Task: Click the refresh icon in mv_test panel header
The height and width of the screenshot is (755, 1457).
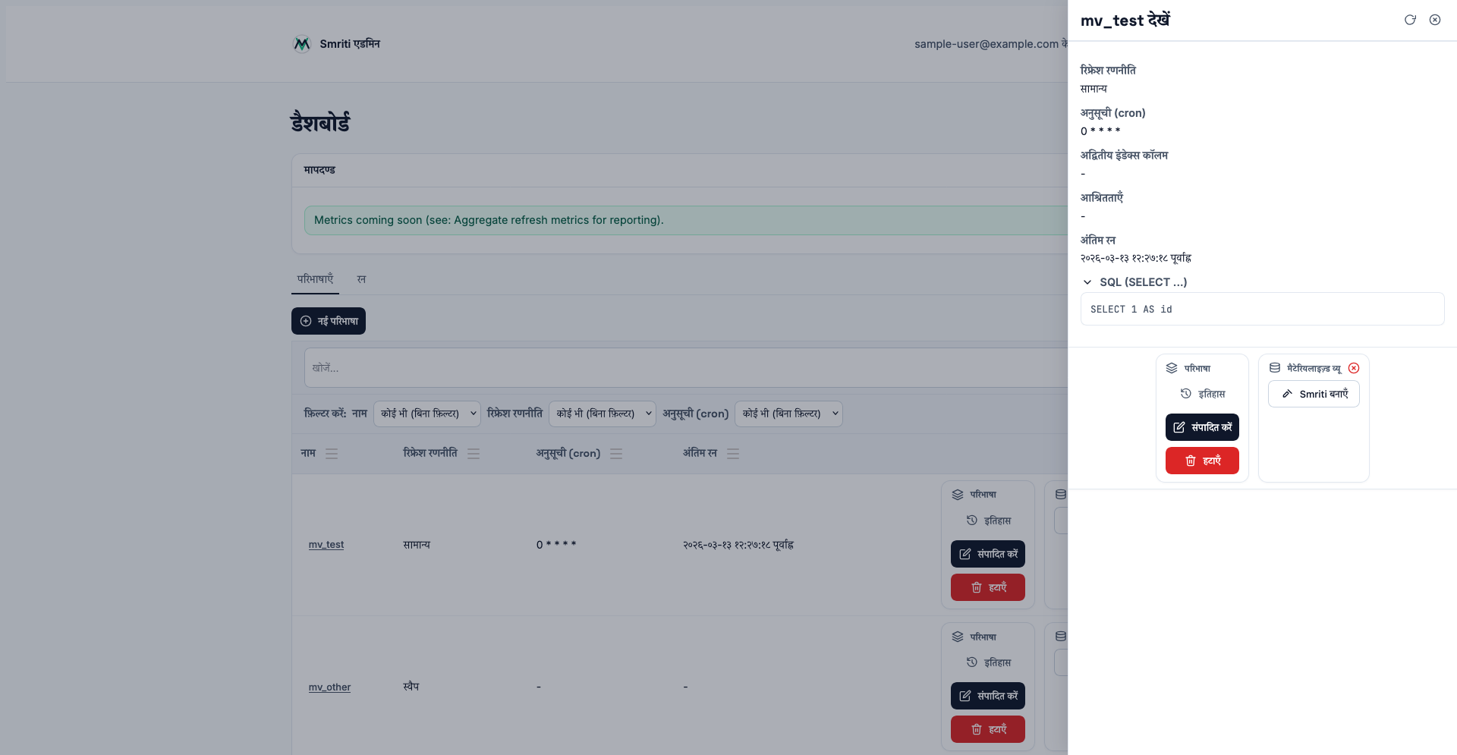Action: (x=1410, y=20)
